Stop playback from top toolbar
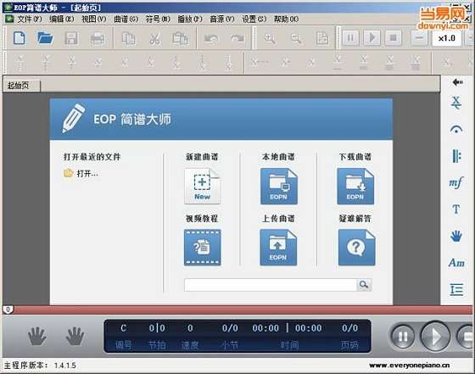The width and height of the screenshot is (475, 374). click(393, 37)
